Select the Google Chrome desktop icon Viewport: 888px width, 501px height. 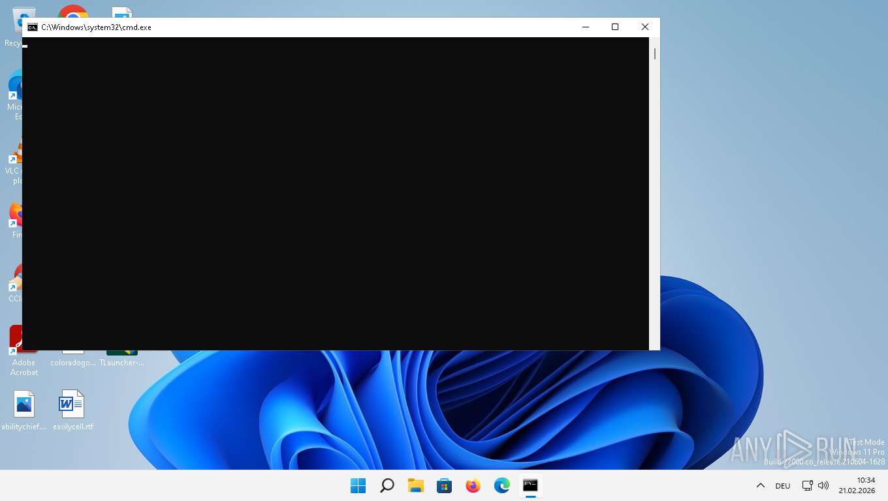[x=73, y=11]
